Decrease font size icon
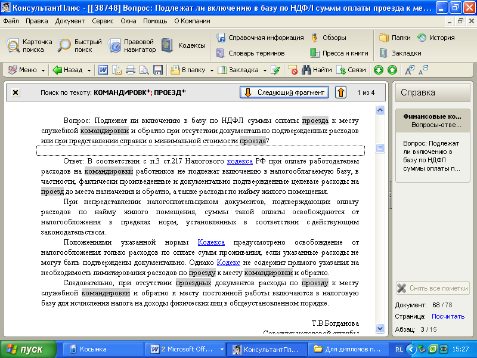477x358 pixels. [423, 70]
